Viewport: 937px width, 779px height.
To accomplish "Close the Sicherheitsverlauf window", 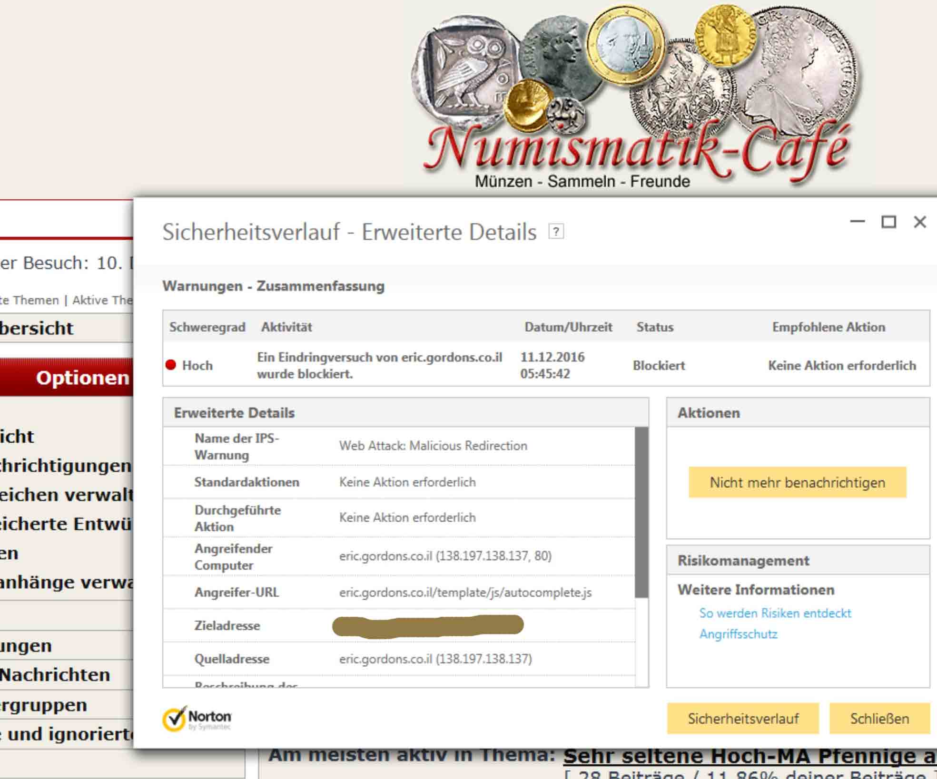I will click(920, 222).
